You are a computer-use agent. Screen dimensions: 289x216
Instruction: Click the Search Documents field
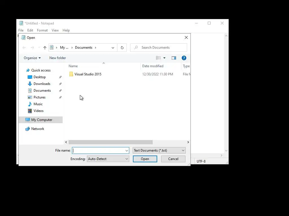coord(159,48)
